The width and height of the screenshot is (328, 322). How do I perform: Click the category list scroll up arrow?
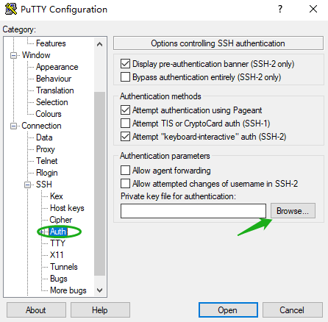pyautogui.click(x=99, y=44)
